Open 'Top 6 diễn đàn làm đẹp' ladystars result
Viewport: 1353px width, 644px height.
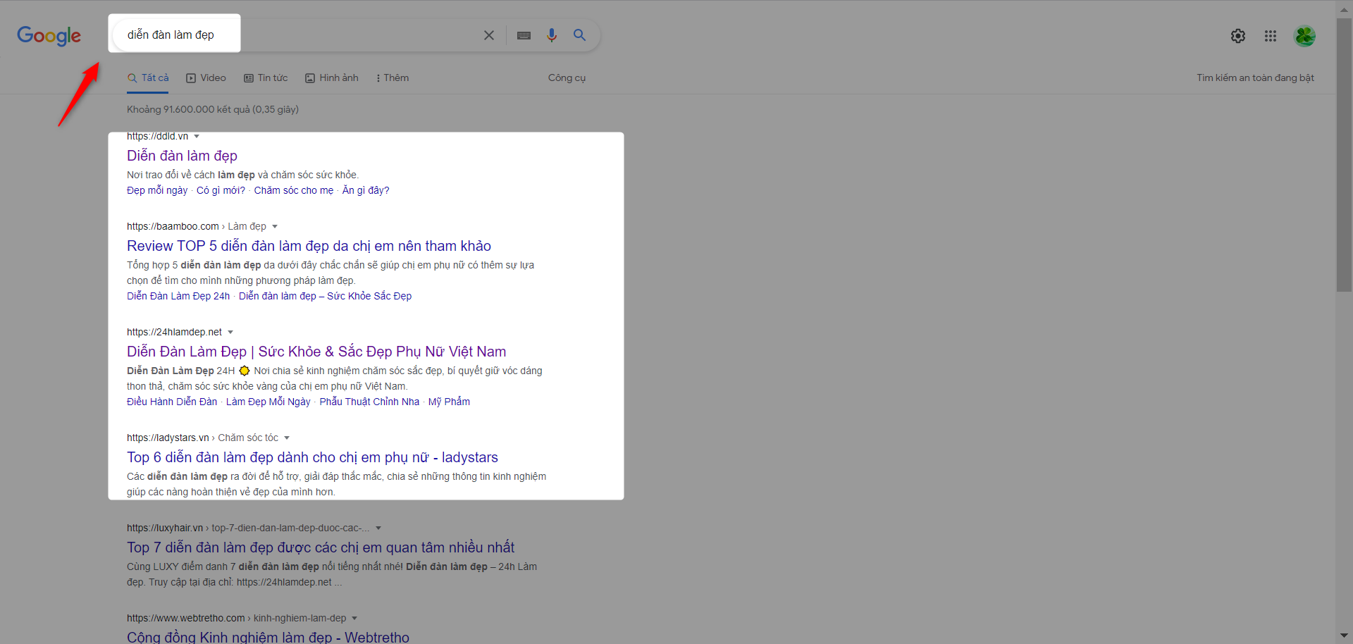[x=312, y=457]
